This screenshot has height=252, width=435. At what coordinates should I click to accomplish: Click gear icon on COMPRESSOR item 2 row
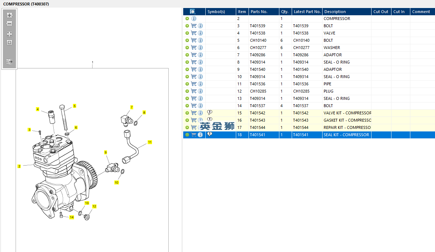coord(187,19)
